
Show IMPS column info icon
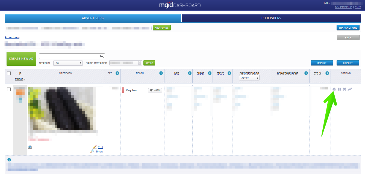(189, 73)
